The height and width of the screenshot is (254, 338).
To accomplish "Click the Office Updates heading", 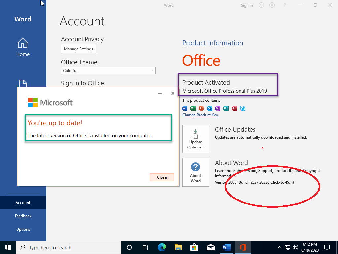I will (235, 129).
